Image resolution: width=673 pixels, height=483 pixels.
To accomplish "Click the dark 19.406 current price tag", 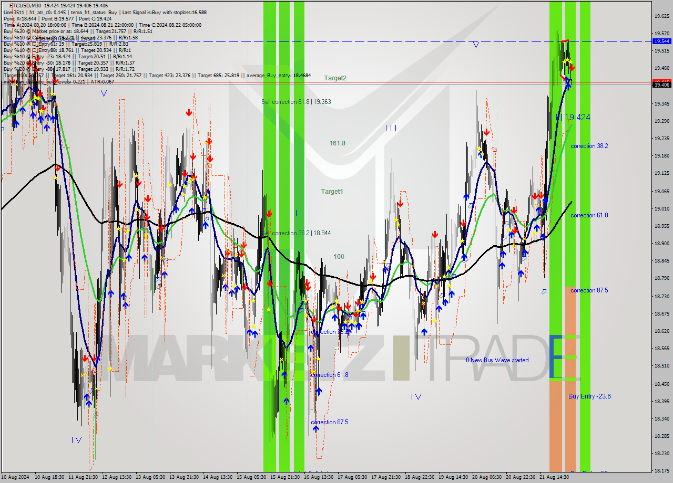I will click(661, 85).
